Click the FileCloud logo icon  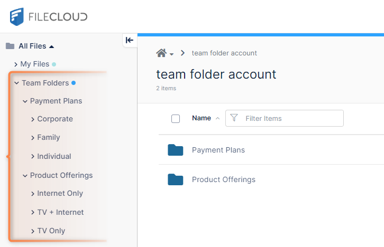(16, 16)
